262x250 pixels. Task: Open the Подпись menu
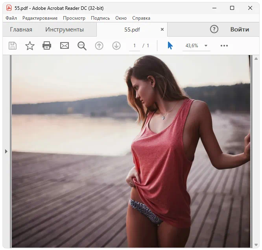[x=100, y=18]
